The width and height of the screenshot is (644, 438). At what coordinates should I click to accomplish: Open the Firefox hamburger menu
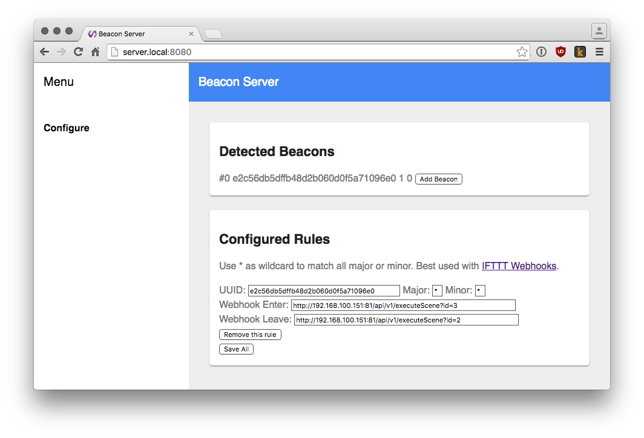(599, 51)
